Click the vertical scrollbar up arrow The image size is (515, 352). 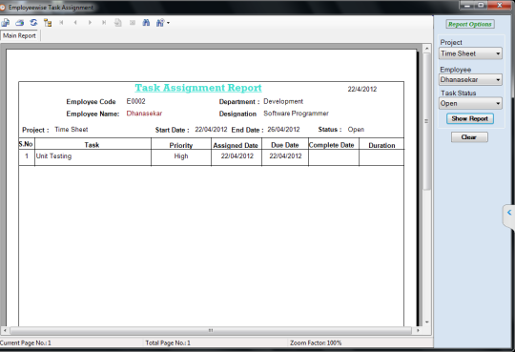point(426,49)
